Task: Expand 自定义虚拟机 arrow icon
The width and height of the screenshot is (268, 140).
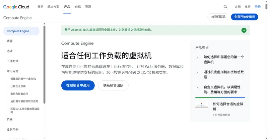Action: (x=198, y=87)
